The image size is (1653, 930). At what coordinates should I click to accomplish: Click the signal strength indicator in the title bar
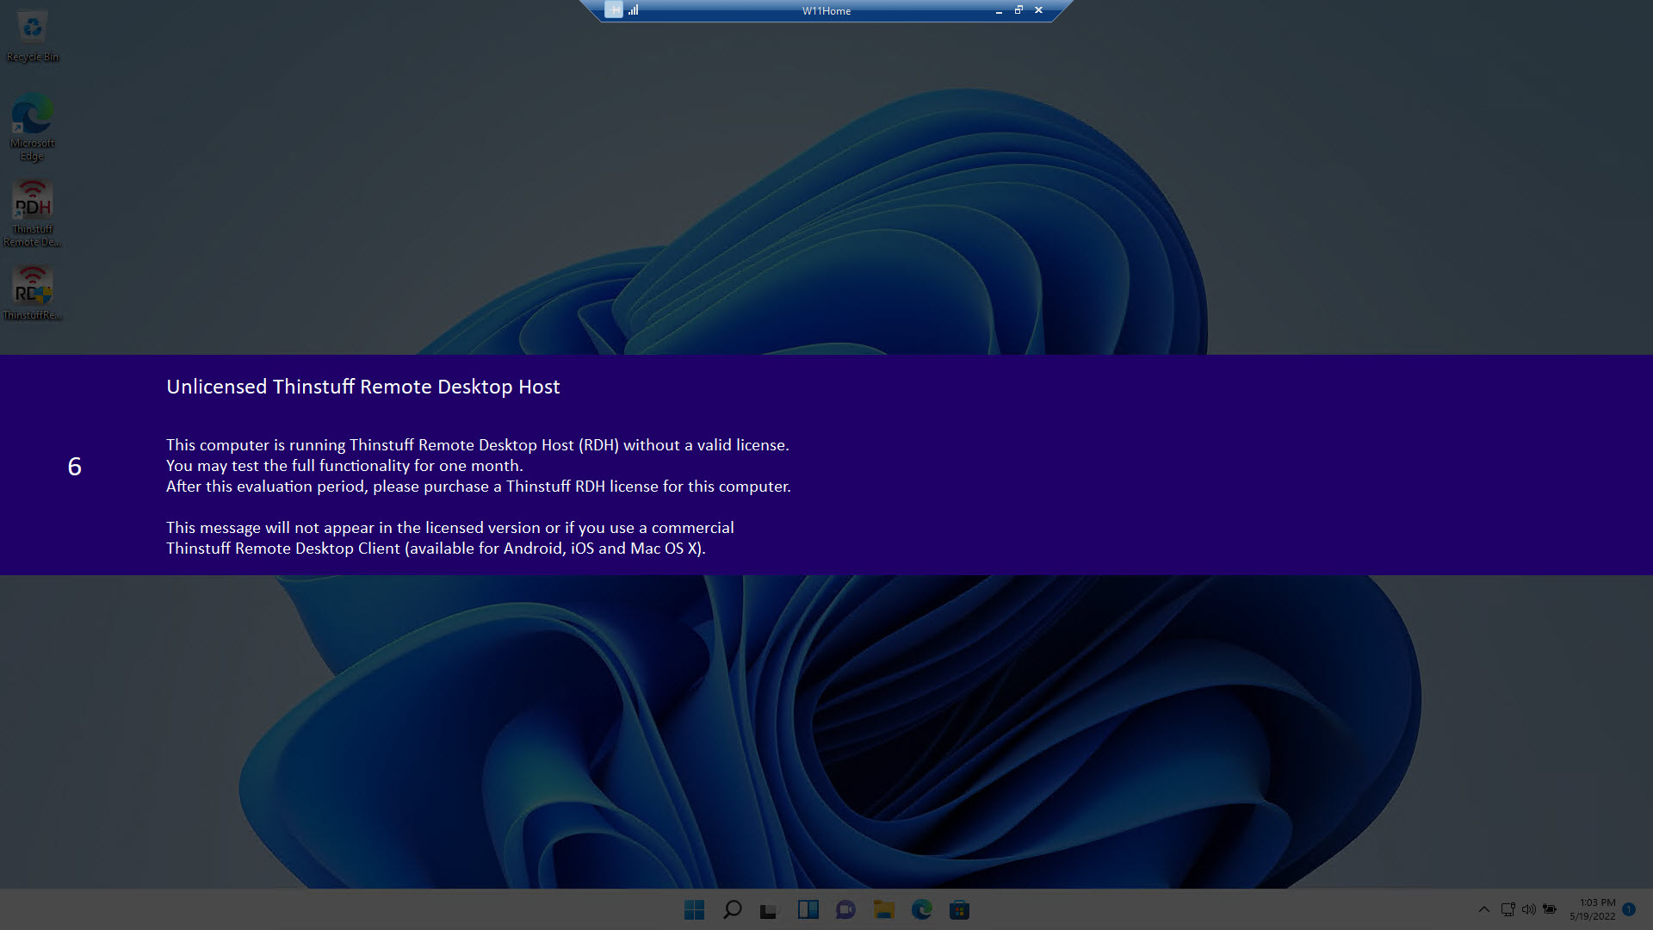635,10
